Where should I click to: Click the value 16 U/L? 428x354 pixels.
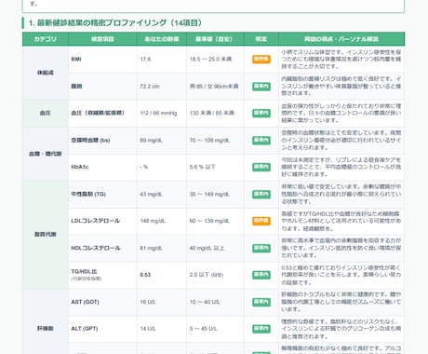pos(148,302)
